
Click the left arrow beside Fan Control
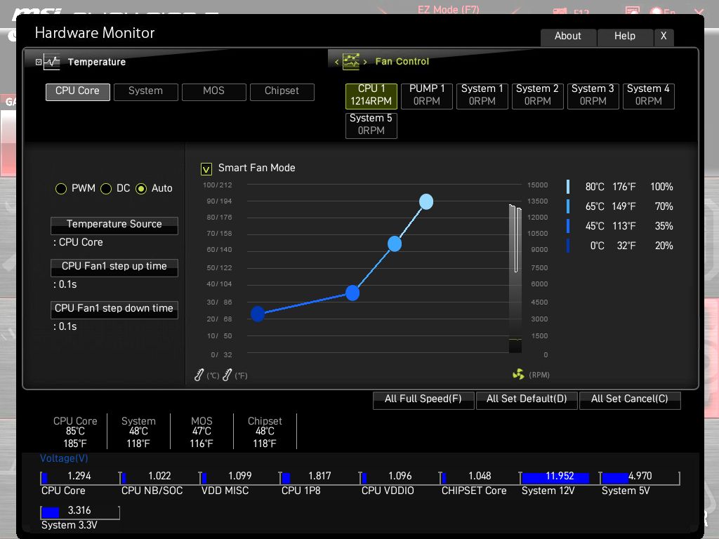336,62
